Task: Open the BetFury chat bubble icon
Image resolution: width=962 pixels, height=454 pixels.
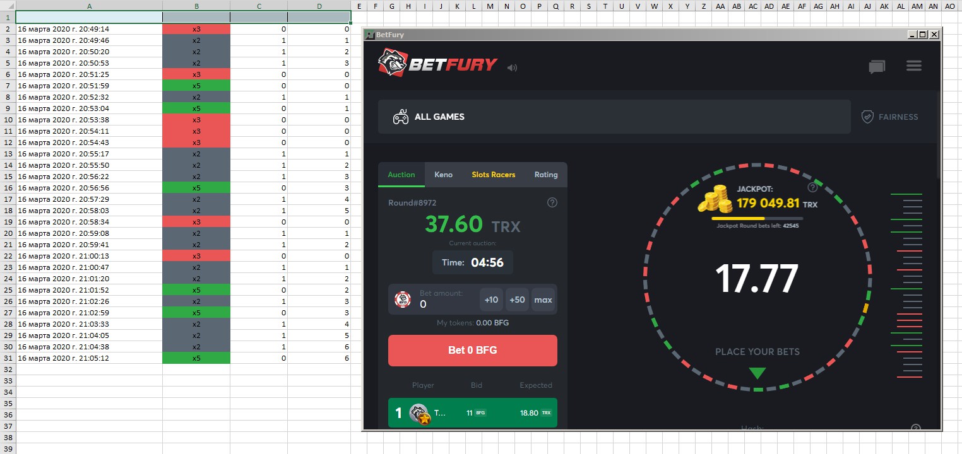Action: tap(877, 67)
